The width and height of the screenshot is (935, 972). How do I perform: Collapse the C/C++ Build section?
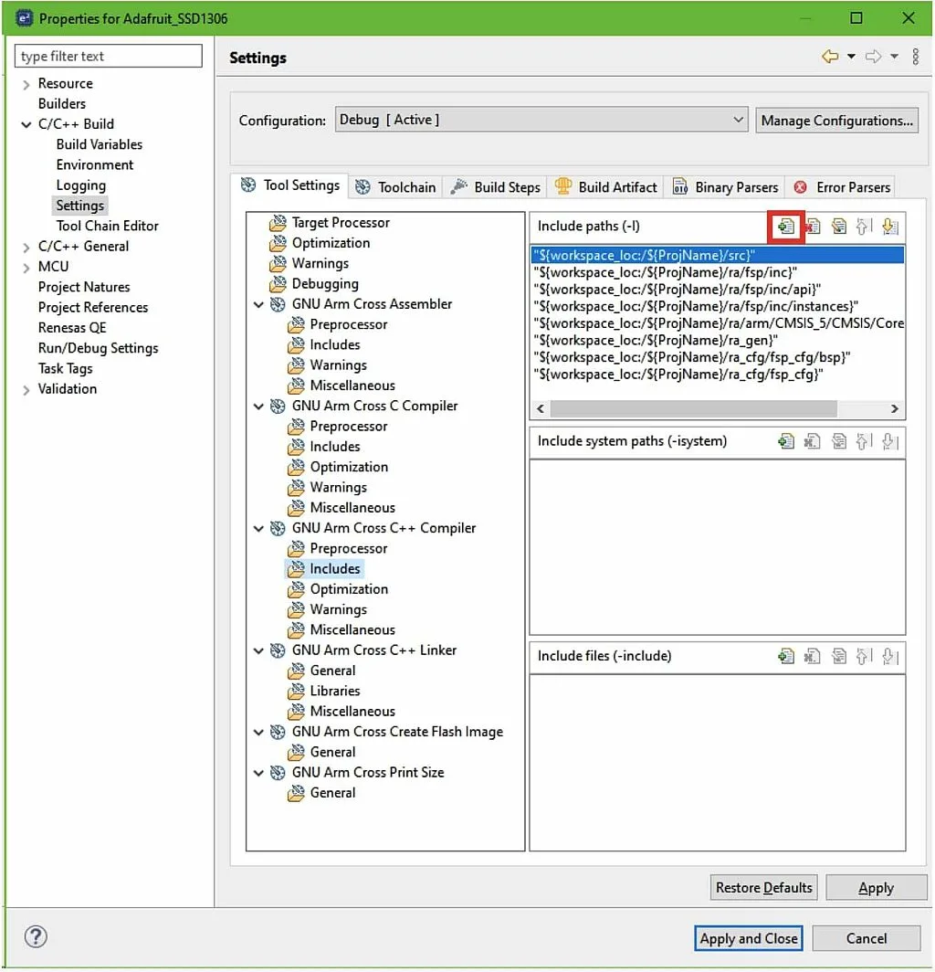26,123
